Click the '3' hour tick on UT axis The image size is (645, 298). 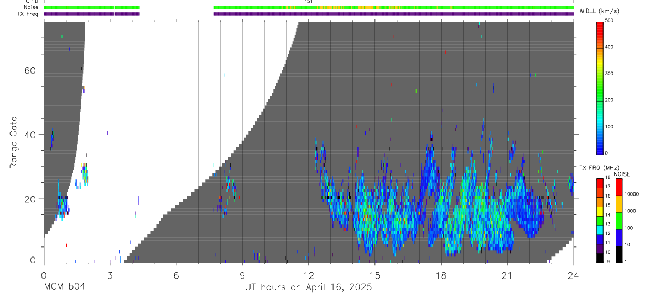point(110,275)
